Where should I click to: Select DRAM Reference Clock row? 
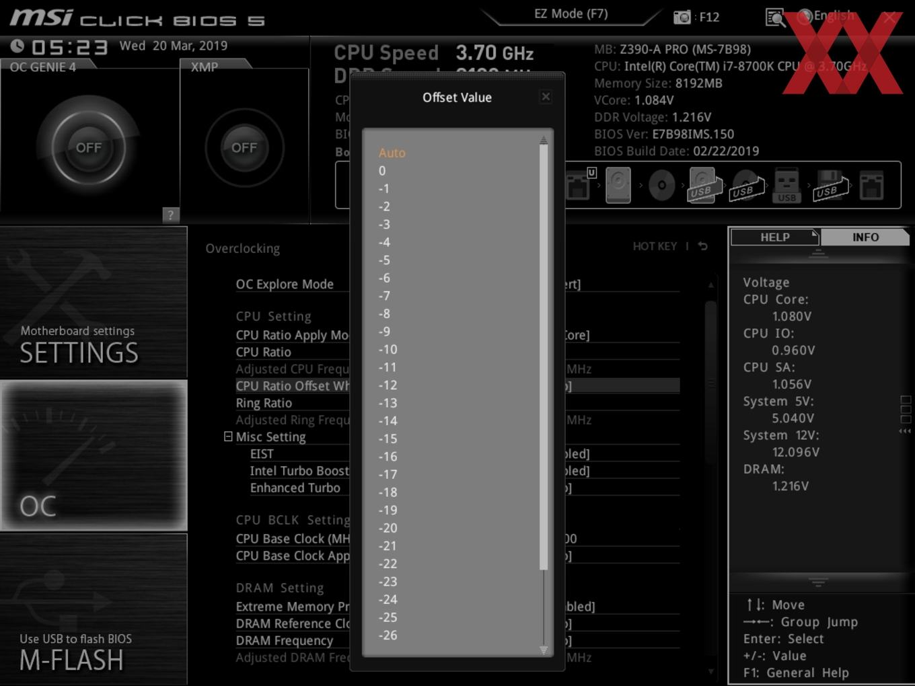(x=293, y=623)
